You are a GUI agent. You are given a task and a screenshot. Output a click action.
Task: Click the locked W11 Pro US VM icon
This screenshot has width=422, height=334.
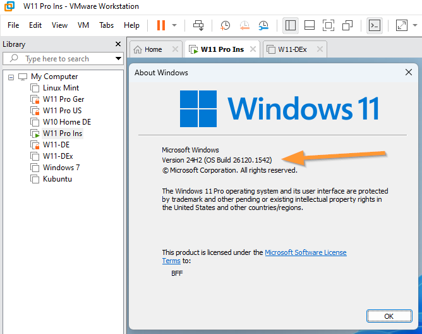coord(35,111)
